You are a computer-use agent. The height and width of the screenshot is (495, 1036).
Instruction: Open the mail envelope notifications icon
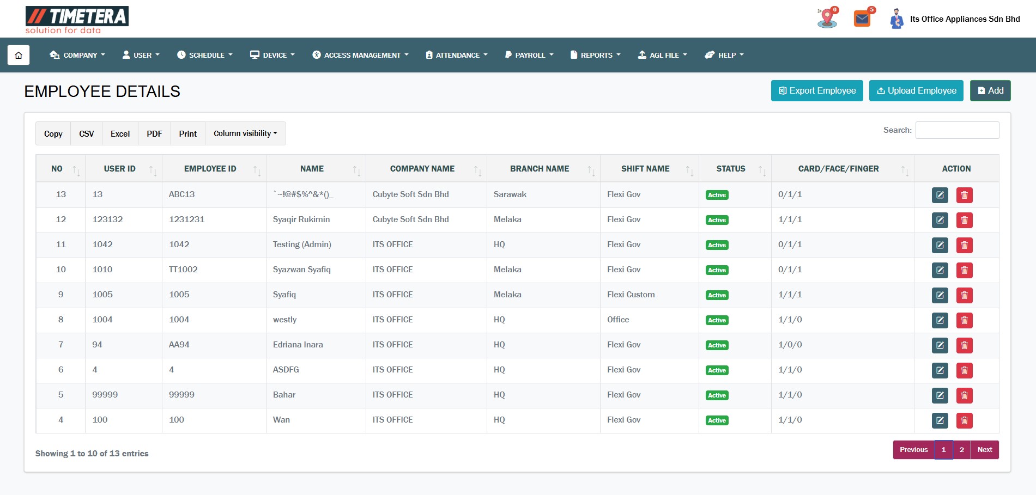(862, 19)
